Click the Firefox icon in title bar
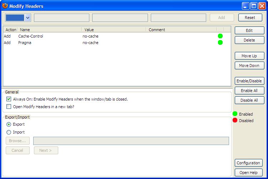268x179 pixels. coord(5,6)
